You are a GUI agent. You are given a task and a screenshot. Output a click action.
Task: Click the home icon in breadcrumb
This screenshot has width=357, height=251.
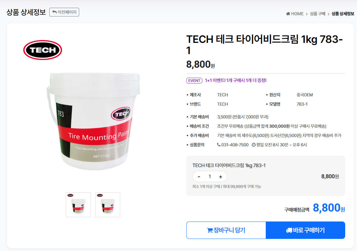pos(288,14)
